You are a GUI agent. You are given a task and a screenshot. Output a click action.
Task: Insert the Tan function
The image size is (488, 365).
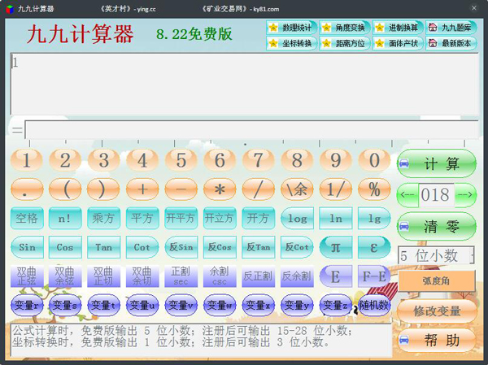104,247
